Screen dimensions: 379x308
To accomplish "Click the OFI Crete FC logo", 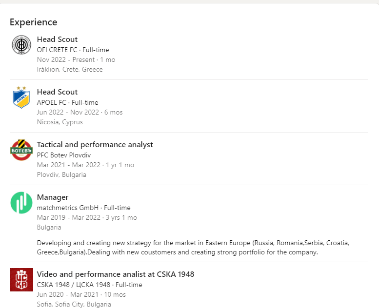I will (21, 45).
